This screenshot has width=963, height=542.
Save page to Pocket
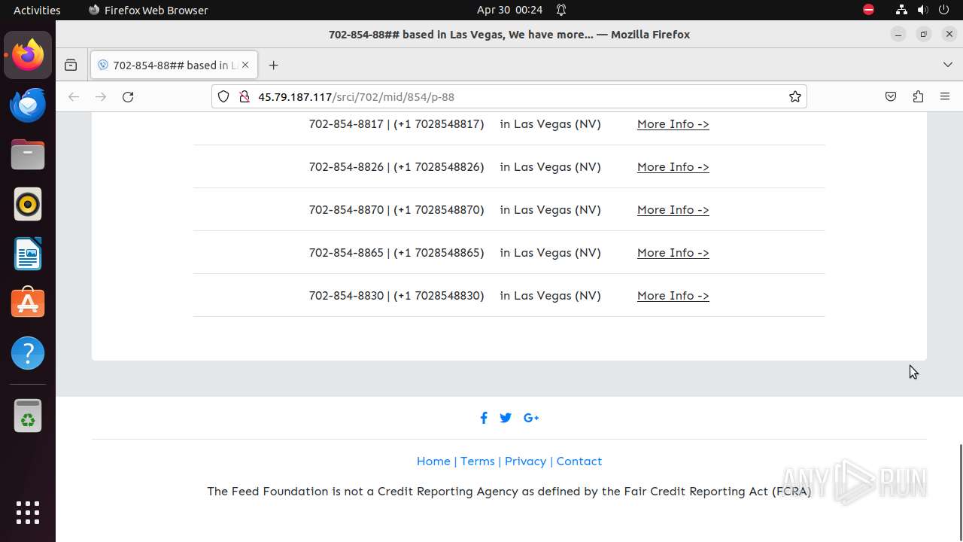[x=891, y=96]
